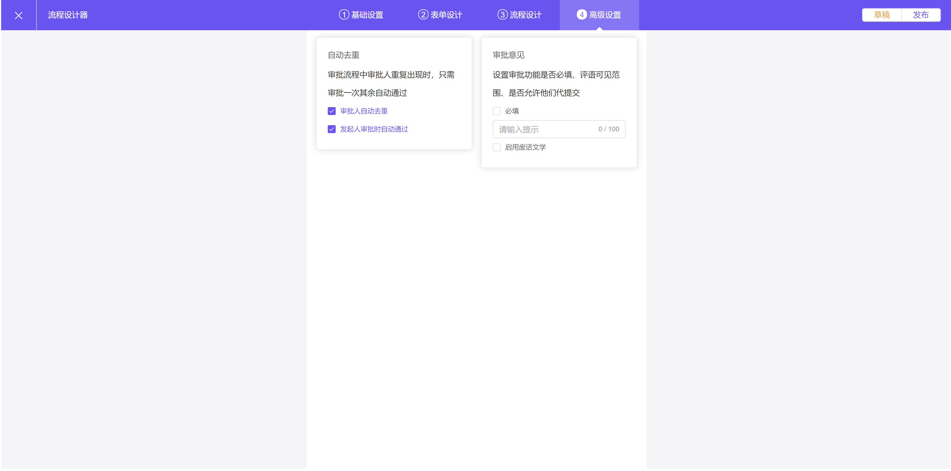Select the 高级设置 tab label

click(x=605, y=15)
